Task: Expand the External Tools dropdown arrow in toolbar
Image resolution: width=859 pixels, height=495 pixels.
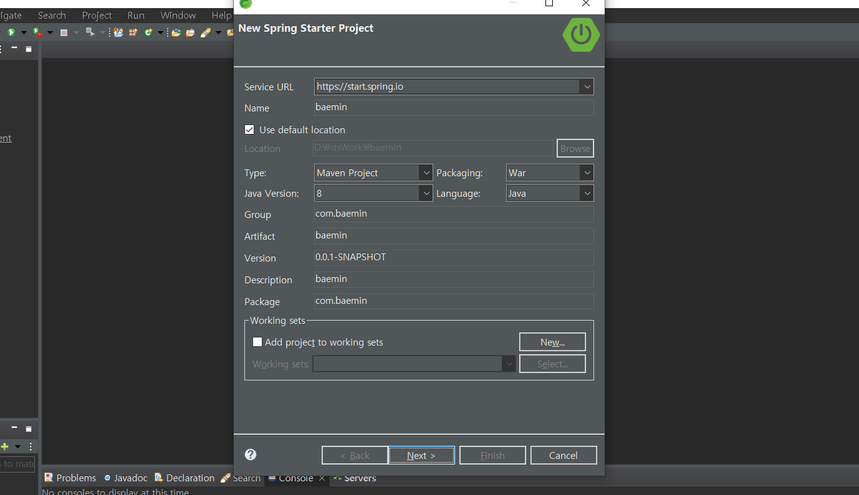Action: (x=50, y=32)
